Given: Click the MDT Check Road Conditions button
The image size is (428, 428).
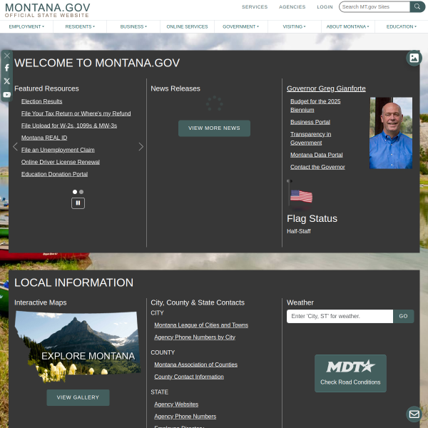Looking at the screenshot, I should (350, 373).
